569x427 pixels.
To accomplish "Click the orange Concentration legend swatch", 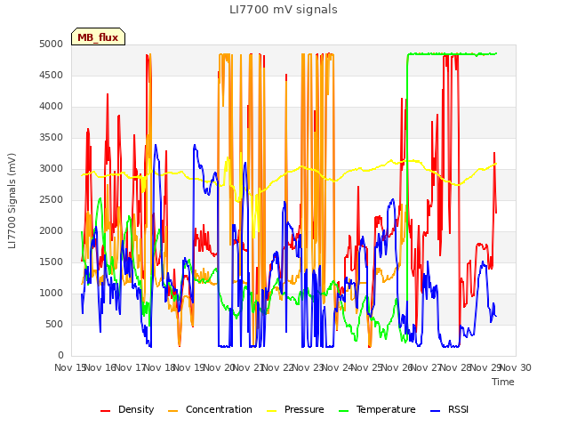I will point(173,411).
